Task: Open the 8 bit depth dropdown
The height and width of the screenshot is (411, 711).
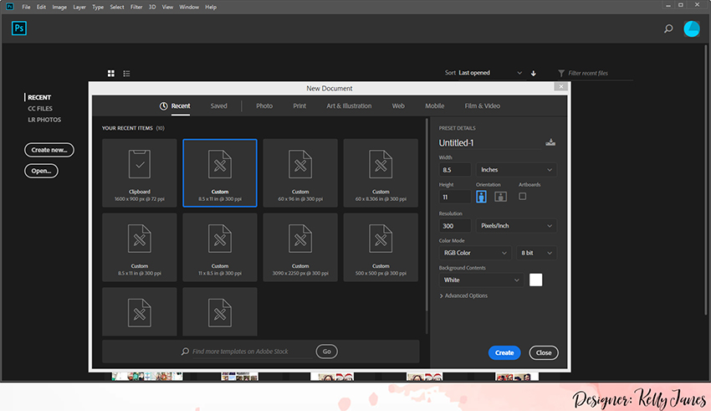Action: [536, 253]
